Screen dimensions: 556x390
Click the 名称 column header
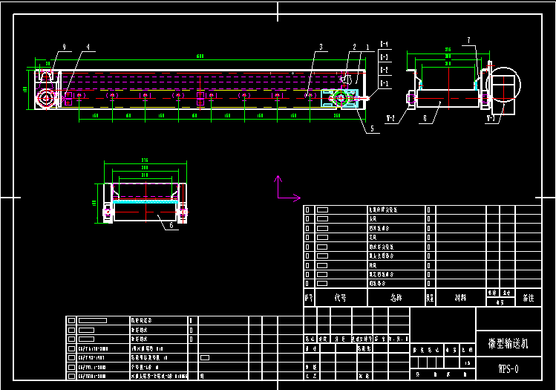click(396, 297)
